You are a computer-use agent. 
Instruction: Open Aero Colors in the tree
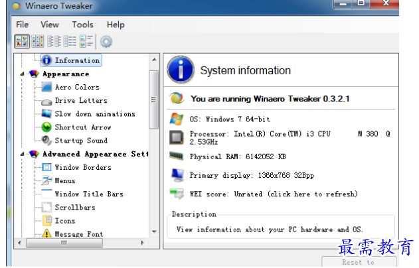(76, 87)
